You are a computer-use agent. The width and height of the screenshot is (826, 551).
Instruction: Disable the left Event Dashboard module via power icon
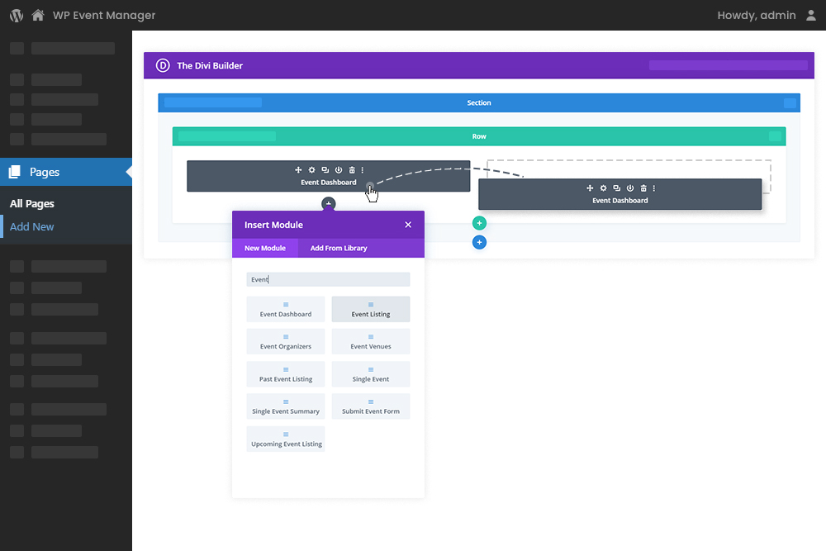tap(339, 170)
